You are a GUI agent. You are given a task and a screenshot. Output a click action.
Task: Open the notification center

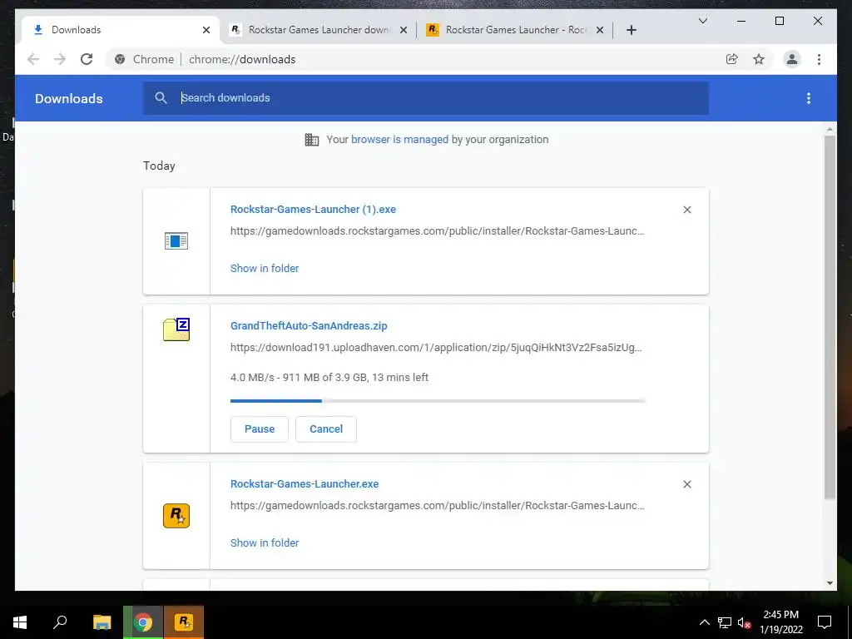tap(825, 622)
